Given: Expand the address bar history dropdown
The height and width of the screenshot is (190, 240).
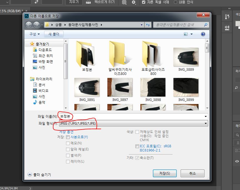Looking at the screenshot, I should tap(142, 25).
